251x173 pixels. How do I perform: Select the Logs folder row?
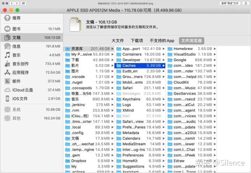click(140, 105)
